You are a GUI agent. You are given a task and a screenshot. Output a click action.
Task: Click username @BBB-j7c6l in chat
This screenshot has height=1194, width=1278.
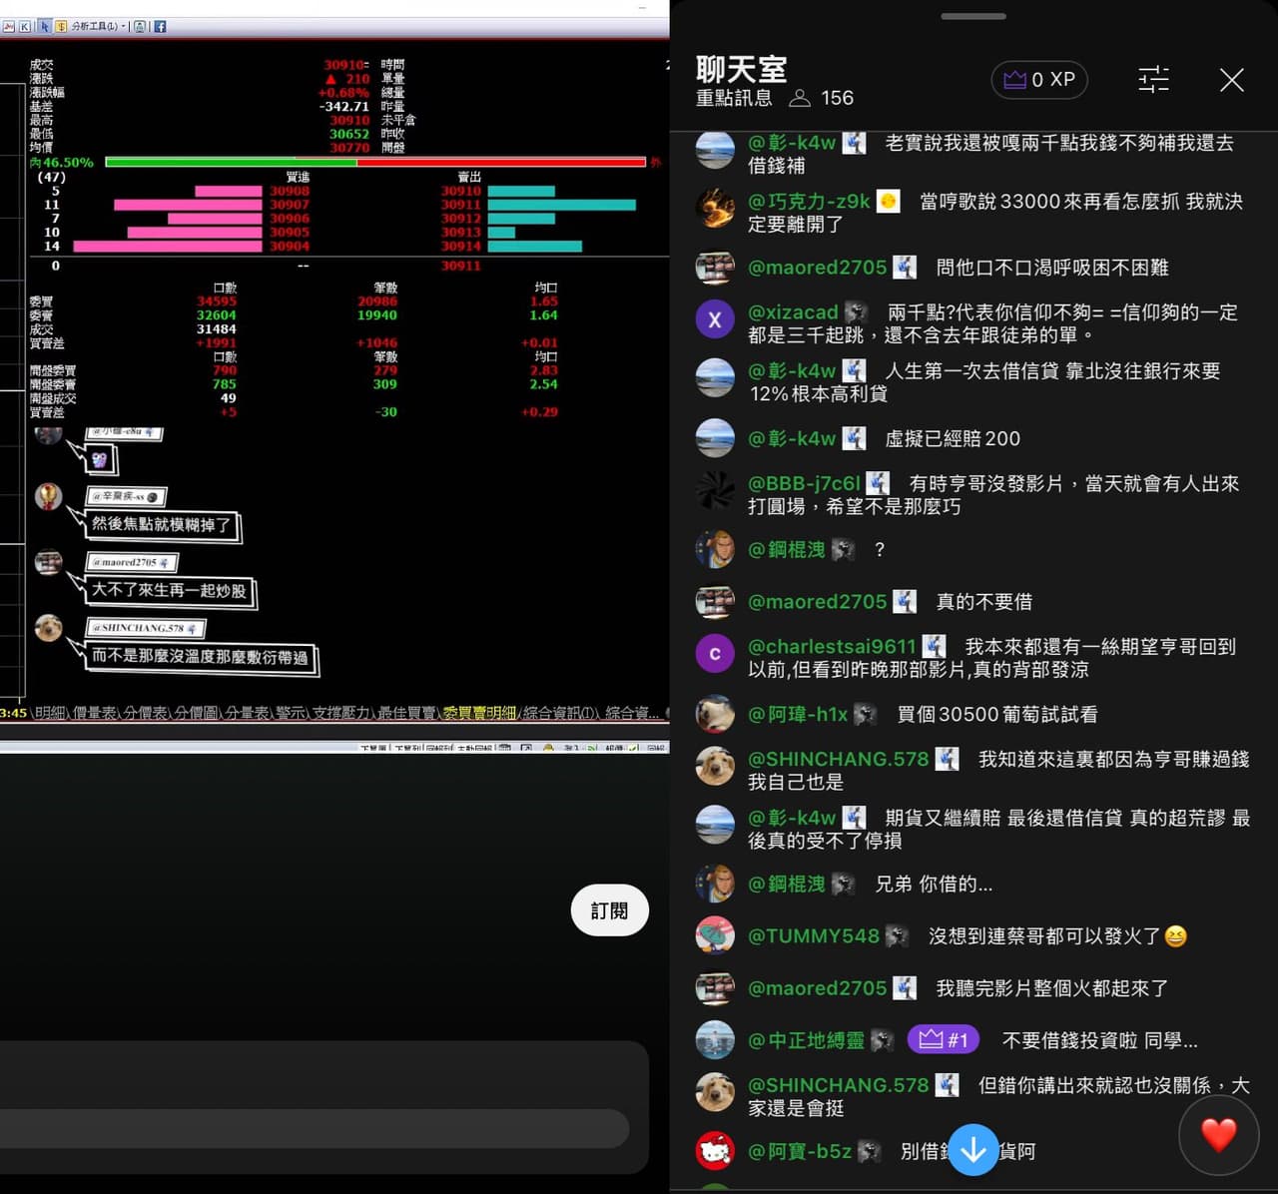coord(804,483)
